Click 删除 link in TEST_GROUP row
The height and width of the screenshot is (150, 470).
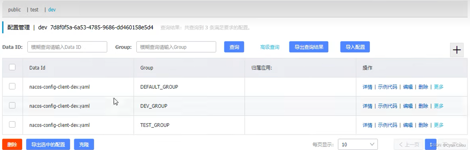423,125
